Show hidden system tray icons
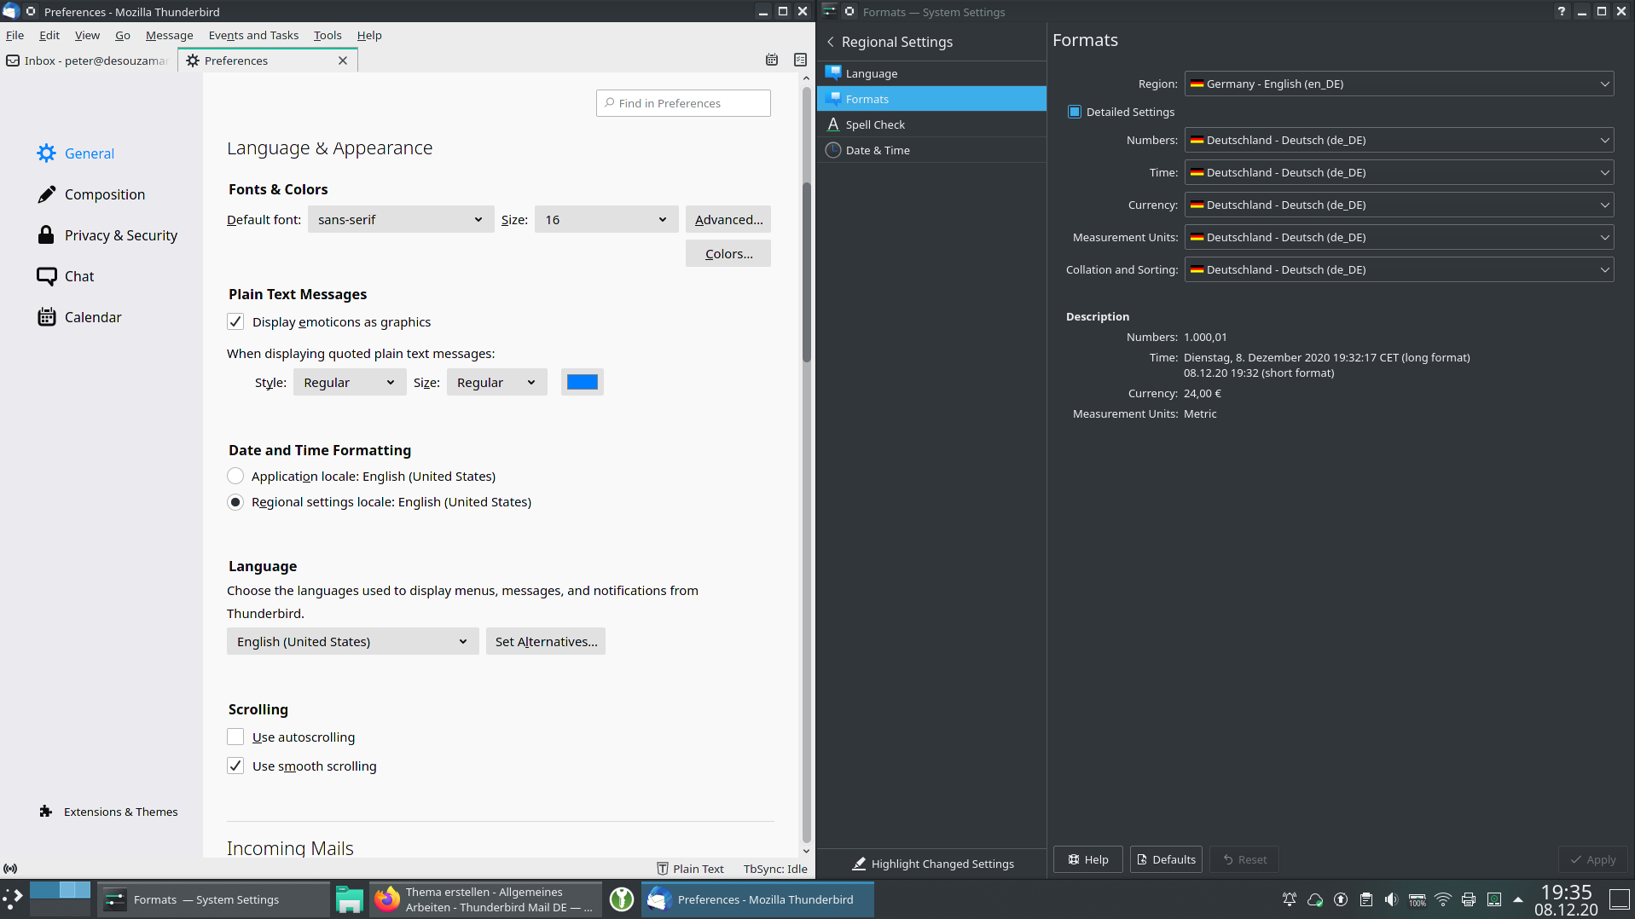 pos(1518,899)
